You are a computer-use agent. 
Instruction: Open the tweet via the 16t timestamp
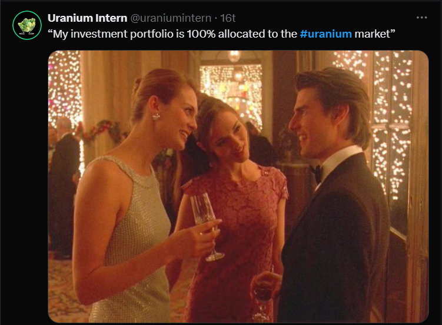tap(228, 18)
